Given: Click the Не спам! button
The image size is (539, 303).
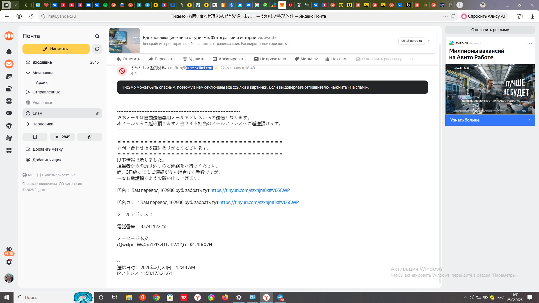Looking at the screenshot, I should tap(336, 59).
